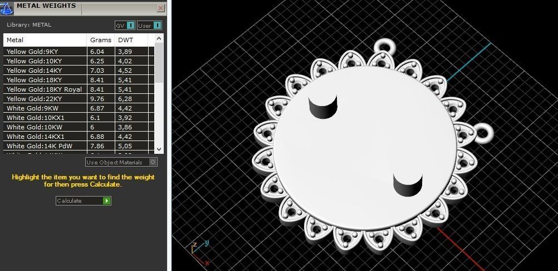The width and height of the screenshot is (558, 271).
Task: Click the 4,52 DWT value
Action: (x=125, y=71)
